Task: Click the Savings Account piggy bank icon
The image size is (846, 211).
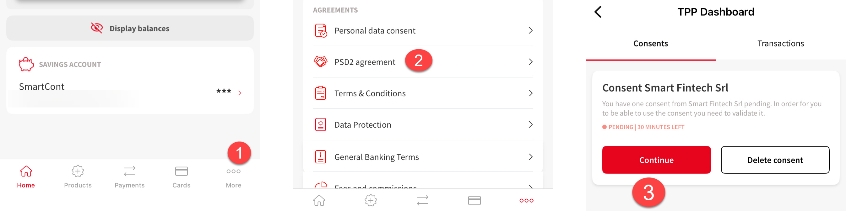Action: (26, 64)
